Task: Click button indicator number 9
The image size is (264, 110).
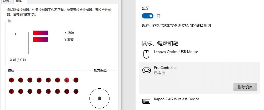Action: (11, 92)
